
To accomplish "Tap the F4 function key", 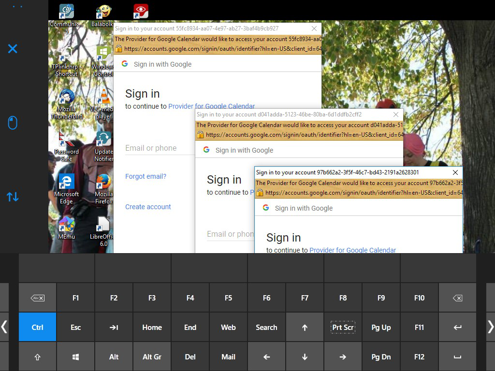I will click(x=190, y=298).
